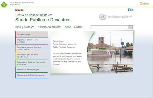Click the flooded town banner photo
Viewport: 153px width, 98px height.
(x=110, y=52)
